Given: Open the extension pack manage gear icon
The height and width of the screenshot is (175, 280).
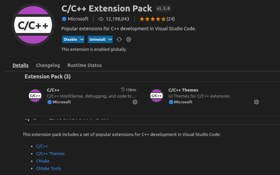Looking at the screenshot, I should click(x=128, y=39).
